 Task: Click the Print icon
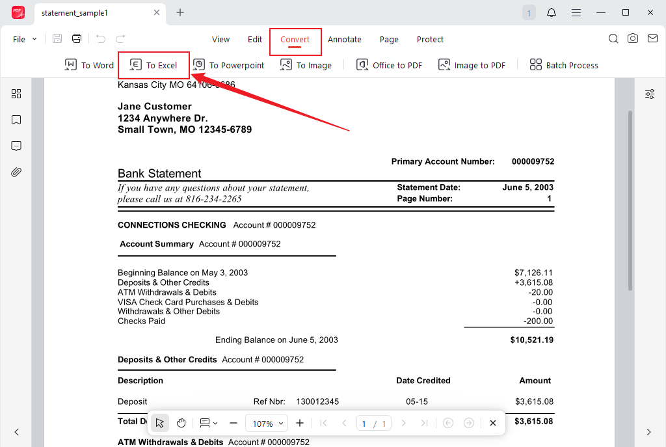click(76, 38)
